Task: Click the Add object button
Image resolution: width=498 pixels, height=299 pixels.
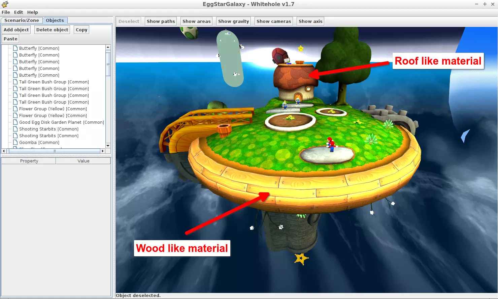Action: coord(16,30)
